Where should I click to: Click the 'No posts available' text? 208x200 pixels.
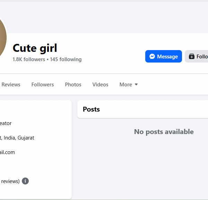click(164, 132)
